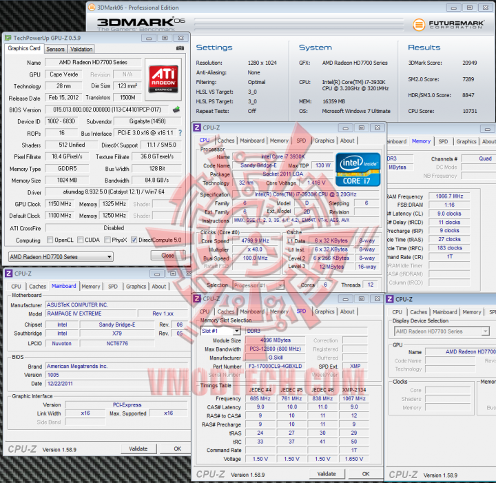Click the ATI Radeon logo in GPU-Z
This screenshot has width=496, height=483.
163,79
